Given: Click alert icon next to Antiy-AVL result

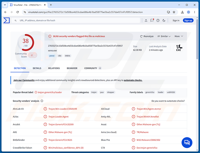Looking at the screenshot, I should coord(133,117).
